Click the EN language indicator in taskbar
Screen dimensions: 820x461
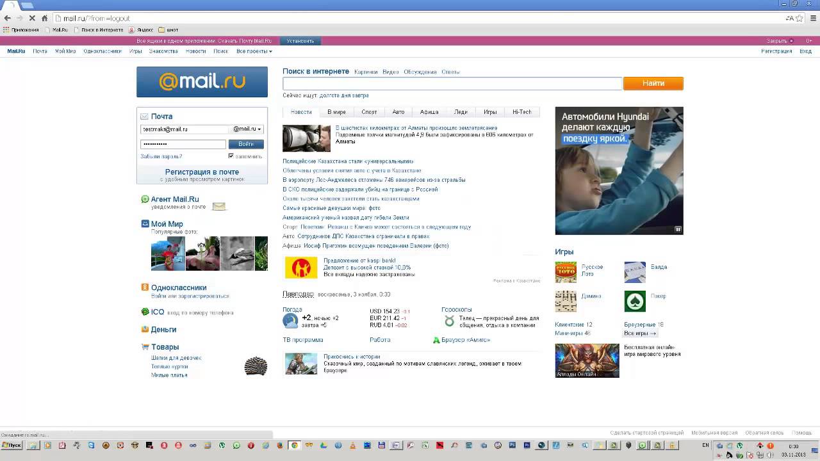[x=705, y=445]
